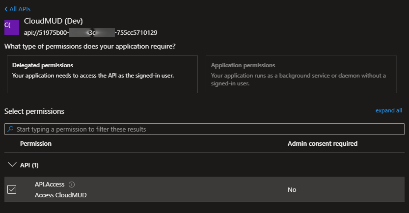Click the CloudMUD (Dev) title text
Image resolution: width=409 pixels, height=213 pixels.
tap(53, 21)
